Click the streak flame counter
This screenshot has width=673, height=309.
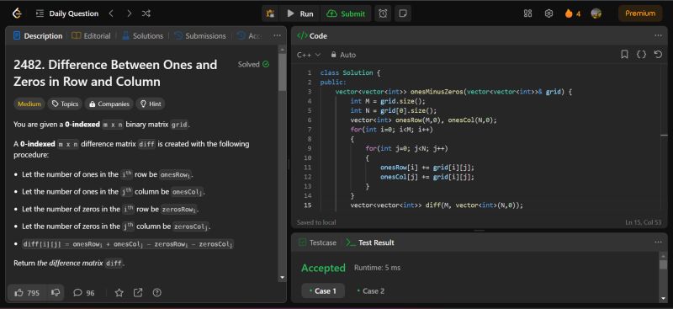(573, 13)
